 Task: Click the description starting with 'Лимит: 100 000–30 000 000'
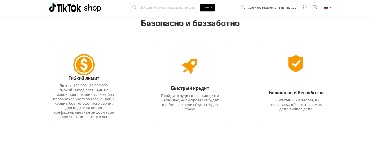(84, 101)
